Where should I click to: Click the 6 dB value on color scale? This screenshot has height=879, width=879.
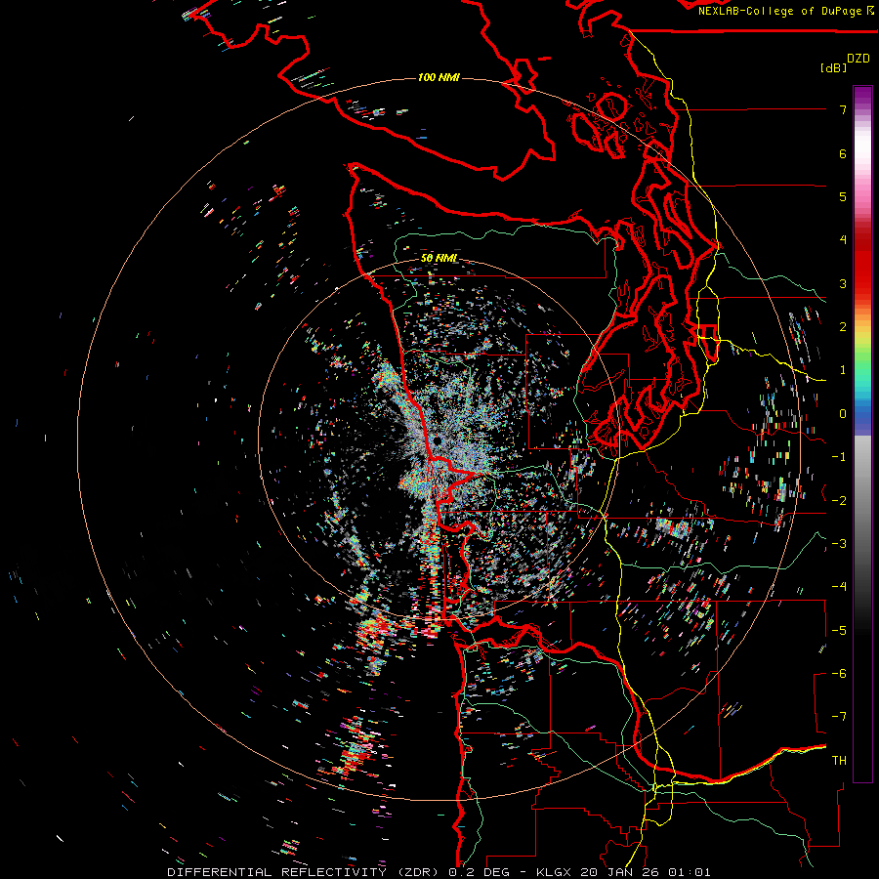843,153
